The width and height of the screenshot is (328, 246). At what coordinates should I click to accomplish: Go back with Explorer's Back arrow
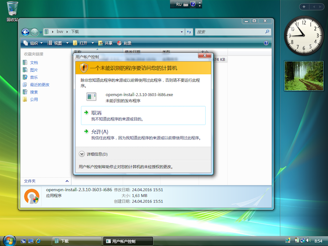tap(26, 32)
